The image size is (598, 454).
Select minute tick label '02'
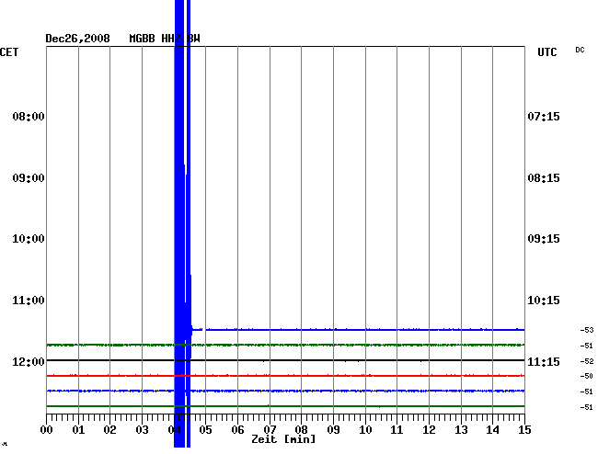click(x=109, y=429)
